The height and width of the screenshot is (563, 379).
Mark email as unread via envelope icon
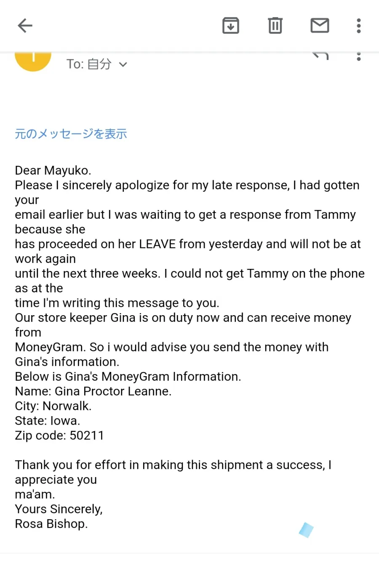tap(320, 25)
